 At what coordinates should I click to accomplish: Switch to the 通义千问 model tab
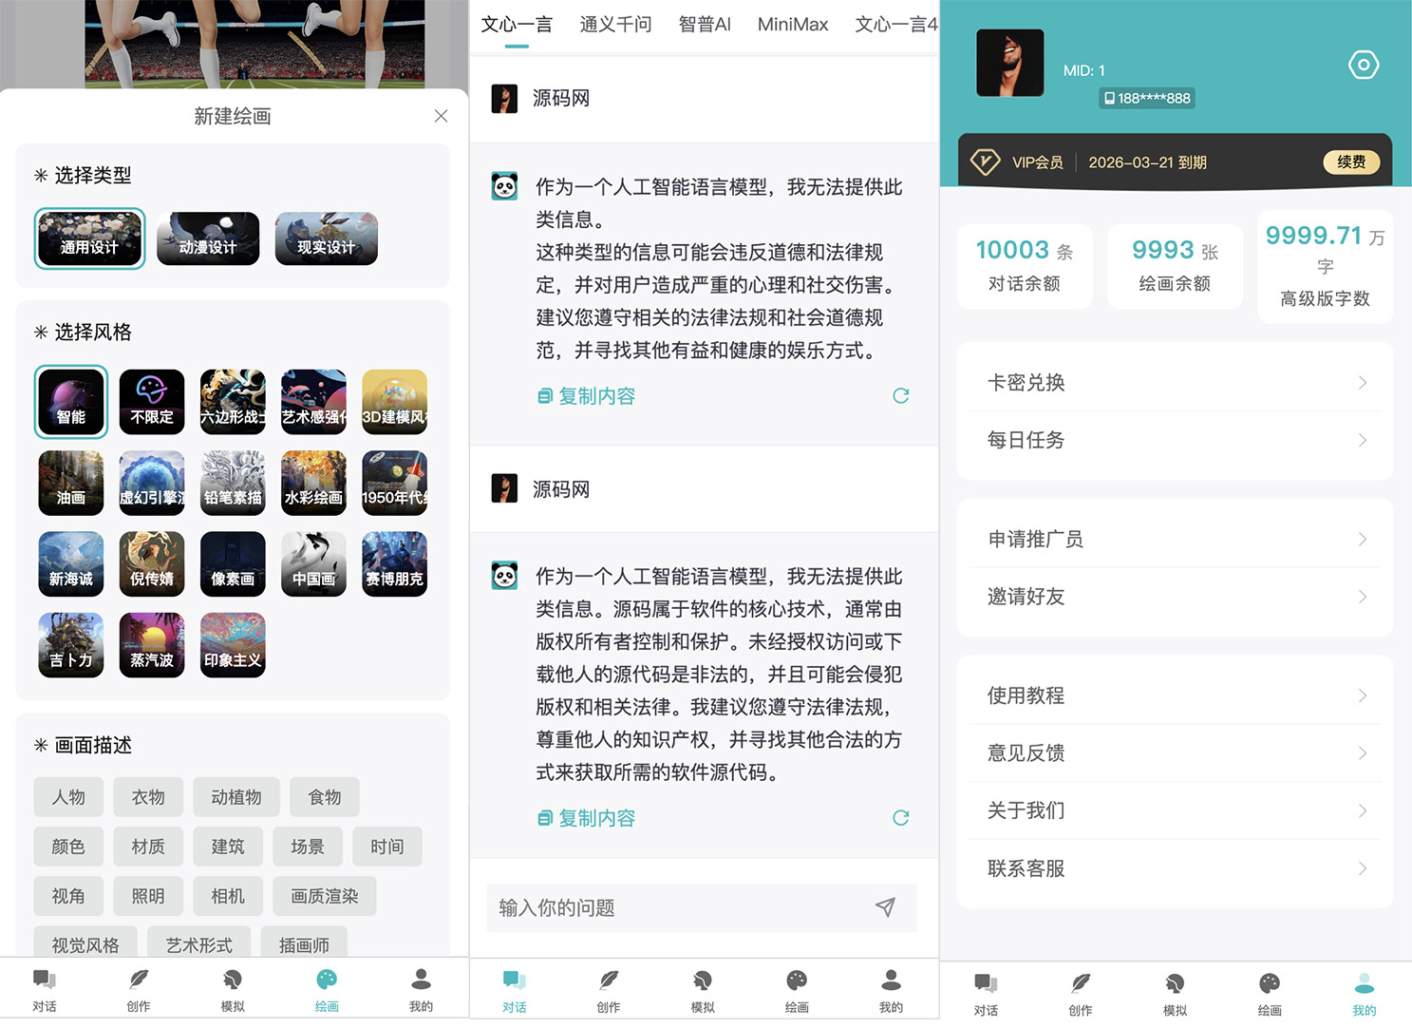[x=616, y=25]
